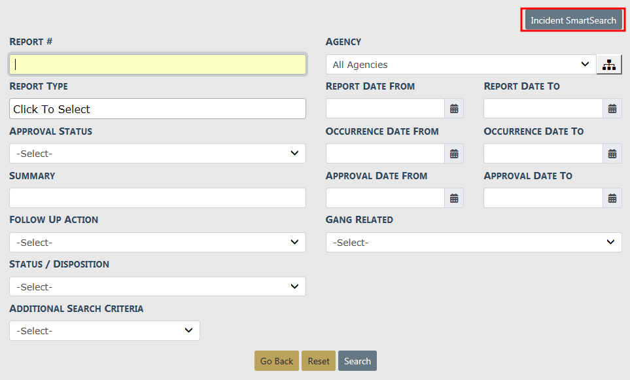The width and height of the screenshot is (630, 380).
Task: Open calendar for Approval Date To
Action: tap(612, 198)
